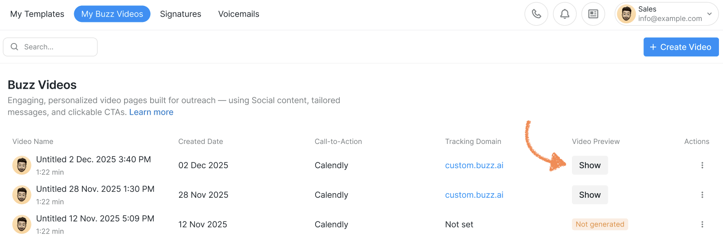The image size is (723, 252).
Task: Open actions menu for 28 Nov. video
Action: coord(702,195)
